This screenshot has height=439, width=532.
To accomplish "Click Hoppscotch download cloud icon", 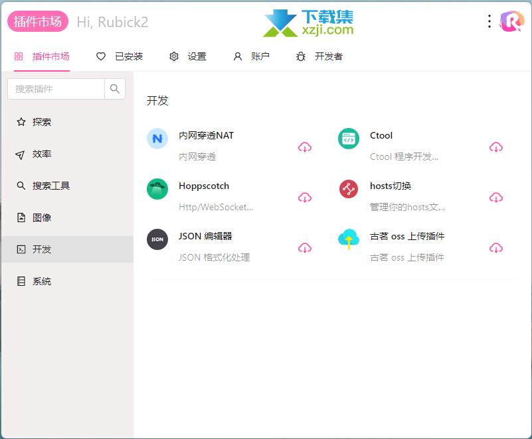I will coord(305,198).
